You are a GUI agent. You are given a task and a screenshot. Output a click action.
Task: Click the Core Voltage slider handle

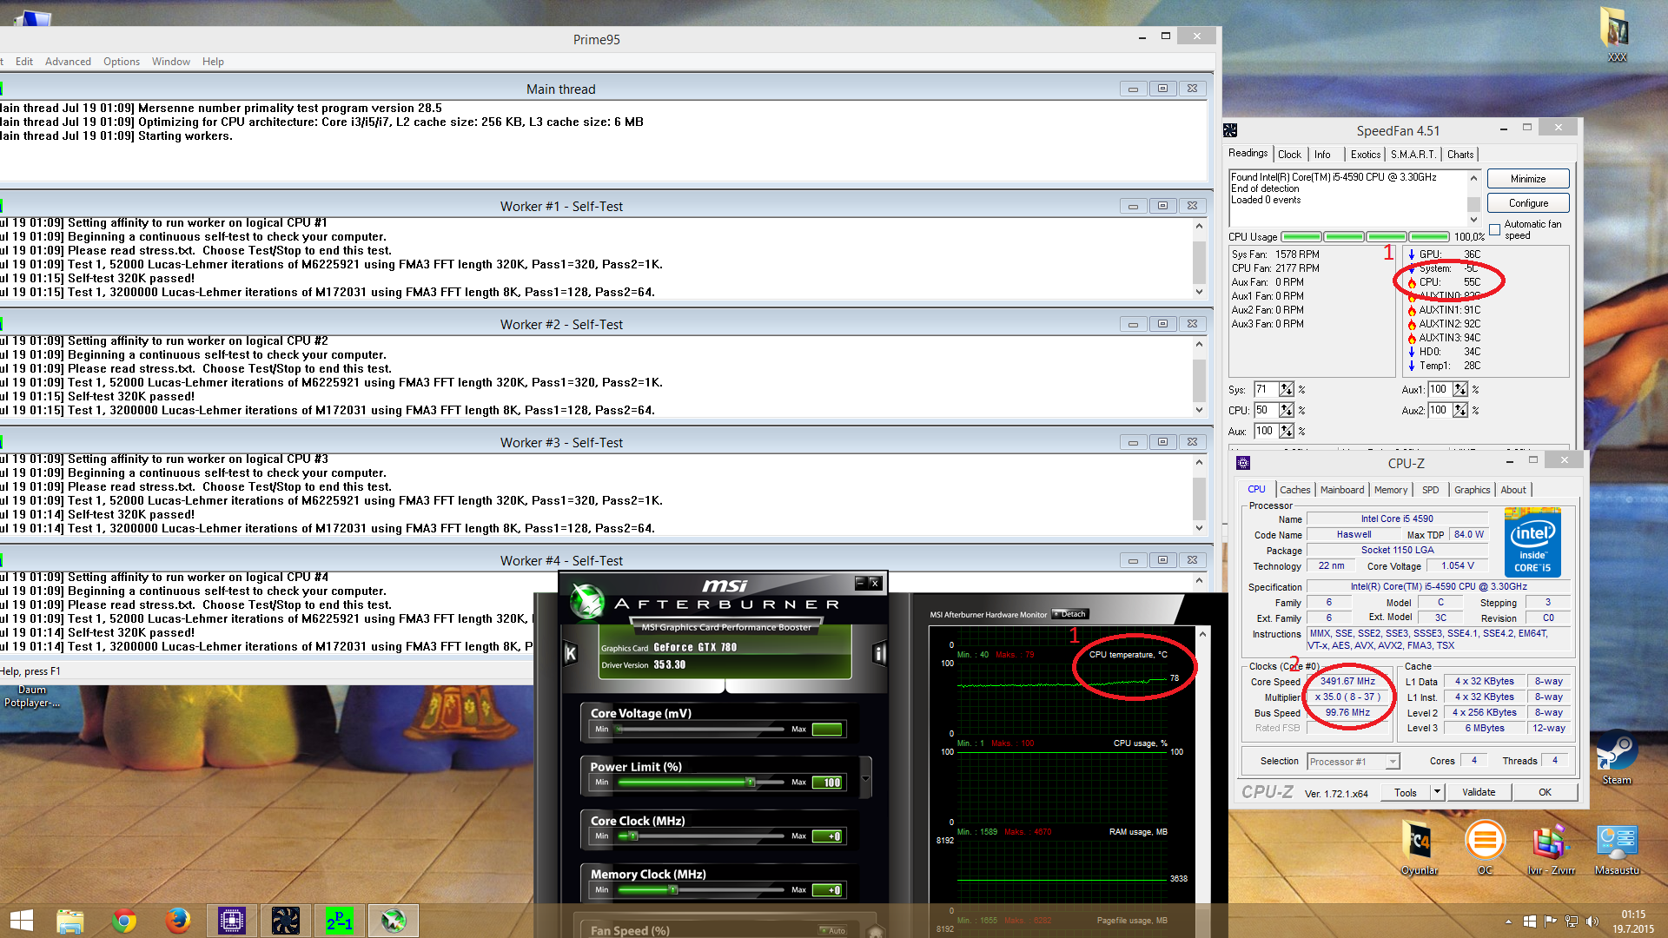(619, 730)
